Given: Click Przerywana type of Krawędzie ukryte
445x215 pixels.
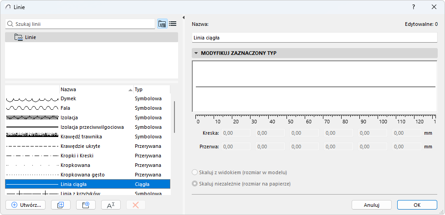Looking at the screenshot, I should pyautogui.click(x=148, y=146).
